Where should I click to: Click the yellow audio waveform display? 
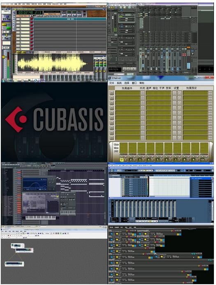click(x=52, y=63)
